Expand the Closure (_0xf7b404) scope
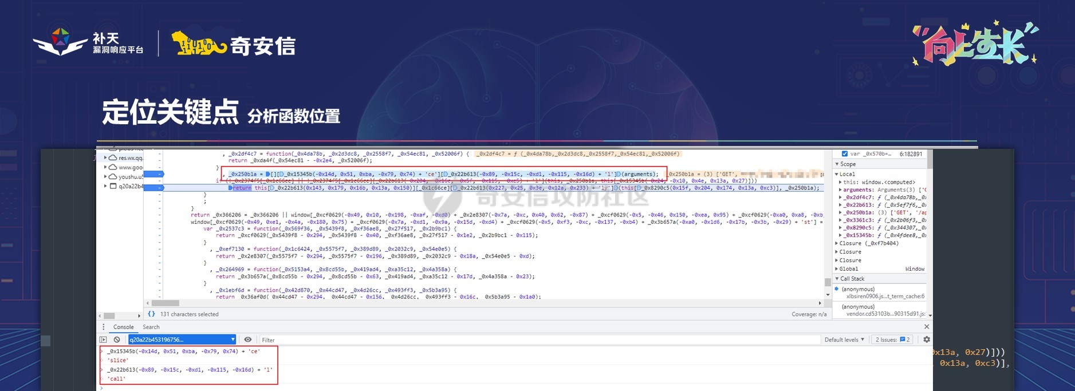The image size is (1075, 391). tap(837, 243)
